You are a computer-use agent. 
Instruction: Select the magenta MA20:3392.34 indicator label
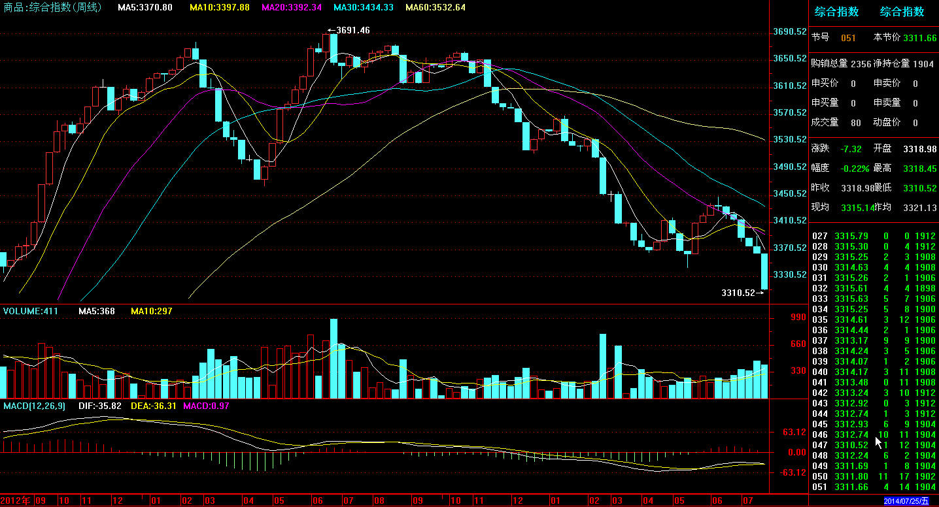pyautogui.click(x=291, y=7)
